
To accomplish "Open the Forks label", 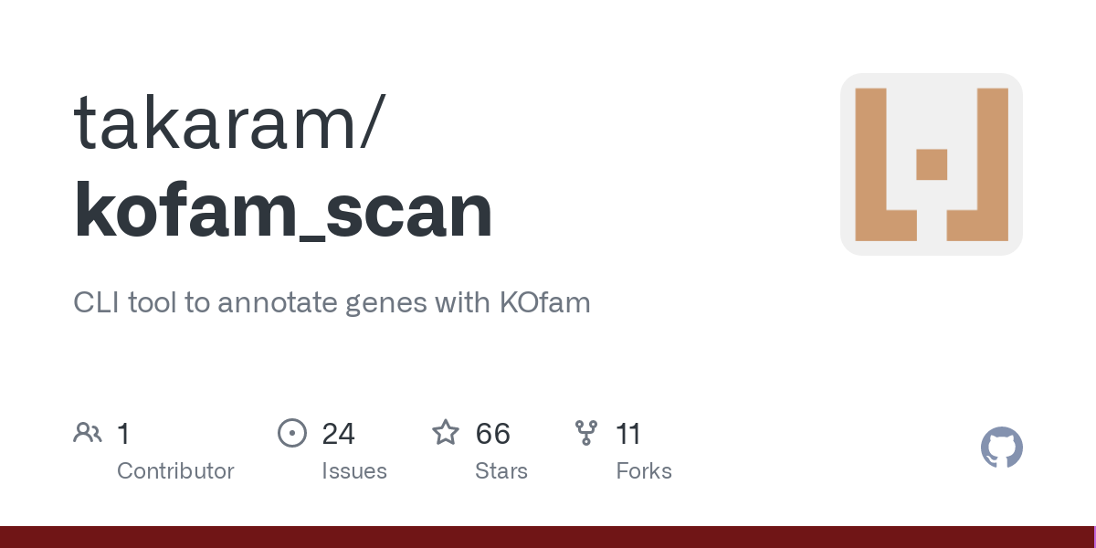I will 644,471.
